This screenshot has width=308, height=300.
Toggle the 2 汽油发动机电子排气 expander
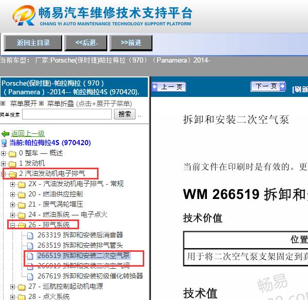click(3, 174)
